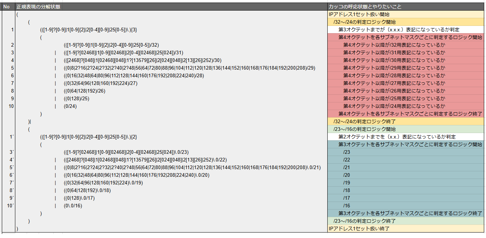Click the cell "第3オクテットを各サブネットマスクごとに判定するロジック終了"
The height and width of the screenshot is (238, 486).
(406, 214)
